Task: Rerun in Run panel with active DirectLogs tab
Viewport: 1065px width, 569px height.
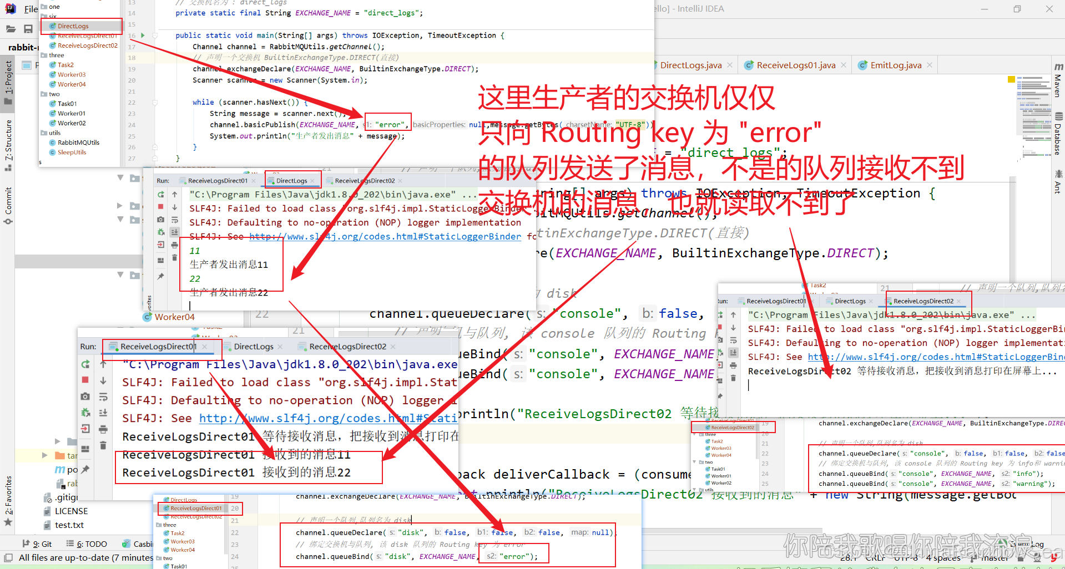Action: [x=161, y=195]
